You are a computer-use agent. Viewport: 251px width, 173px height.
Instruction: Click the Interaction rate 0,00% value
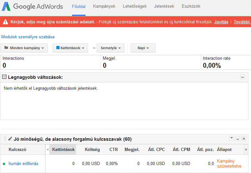(x=212, y=66)
